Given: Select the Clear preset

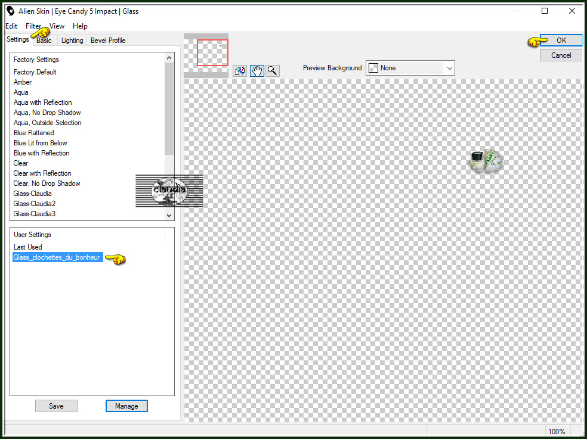Looking at the screenshot, I should point(21,163).
